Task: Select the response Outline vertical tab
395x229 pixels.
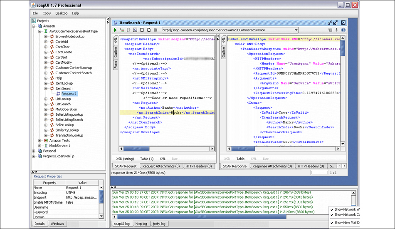Action: point(223,52)
